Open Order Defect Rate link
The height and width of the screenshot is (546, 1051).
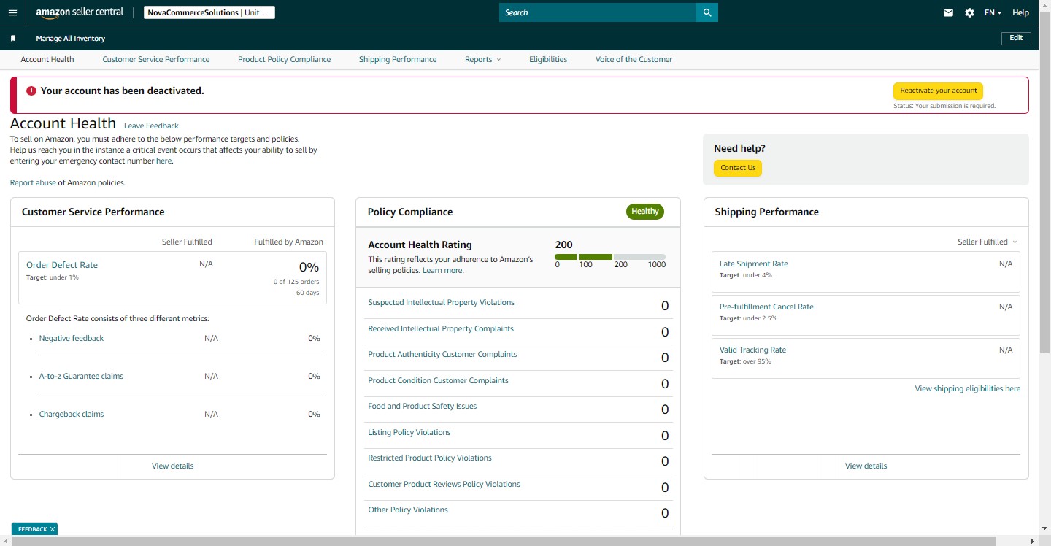pyautogui.click(x=62, y=265)
